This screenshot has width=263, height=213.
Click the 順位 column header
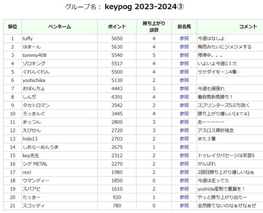pos(13,27)
